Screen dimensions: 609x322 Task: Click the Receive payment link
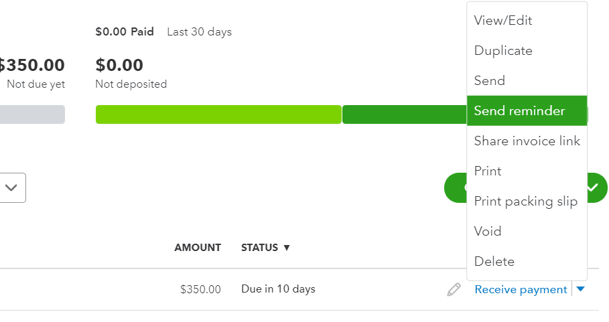point(521,289)
